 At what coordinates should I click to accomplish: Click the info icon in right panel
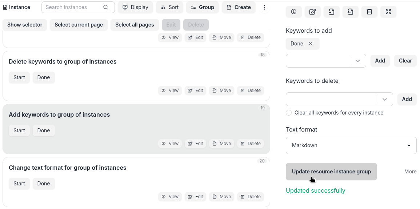coord(293,12)
